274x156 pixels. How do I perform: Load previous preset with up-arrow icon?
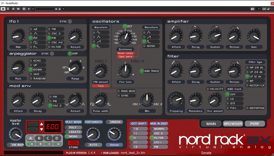[56, 9]
